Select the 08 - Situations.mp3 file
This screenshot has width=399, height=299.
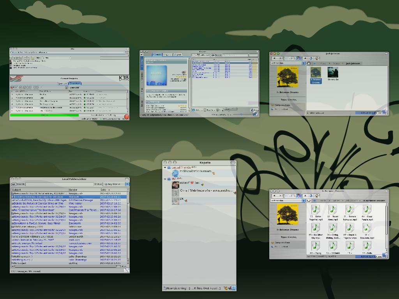367,231
